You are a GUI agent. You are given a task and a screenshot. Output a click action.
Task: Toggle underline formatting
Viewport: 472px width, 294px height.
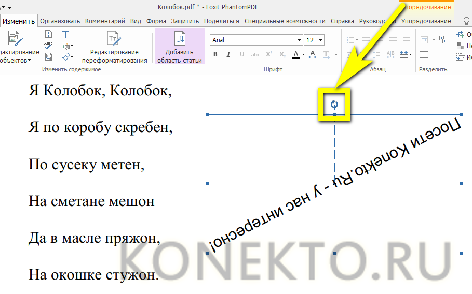coord(241,54)
